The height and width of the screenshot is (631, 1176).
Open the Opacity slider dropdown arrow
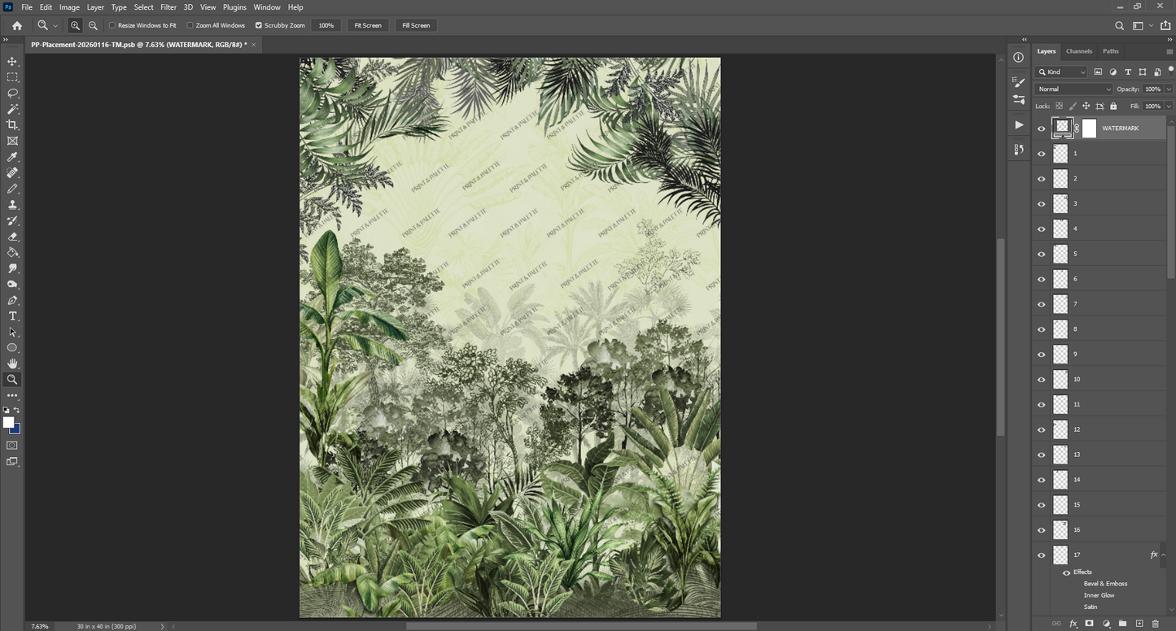tap(1169, 89)
